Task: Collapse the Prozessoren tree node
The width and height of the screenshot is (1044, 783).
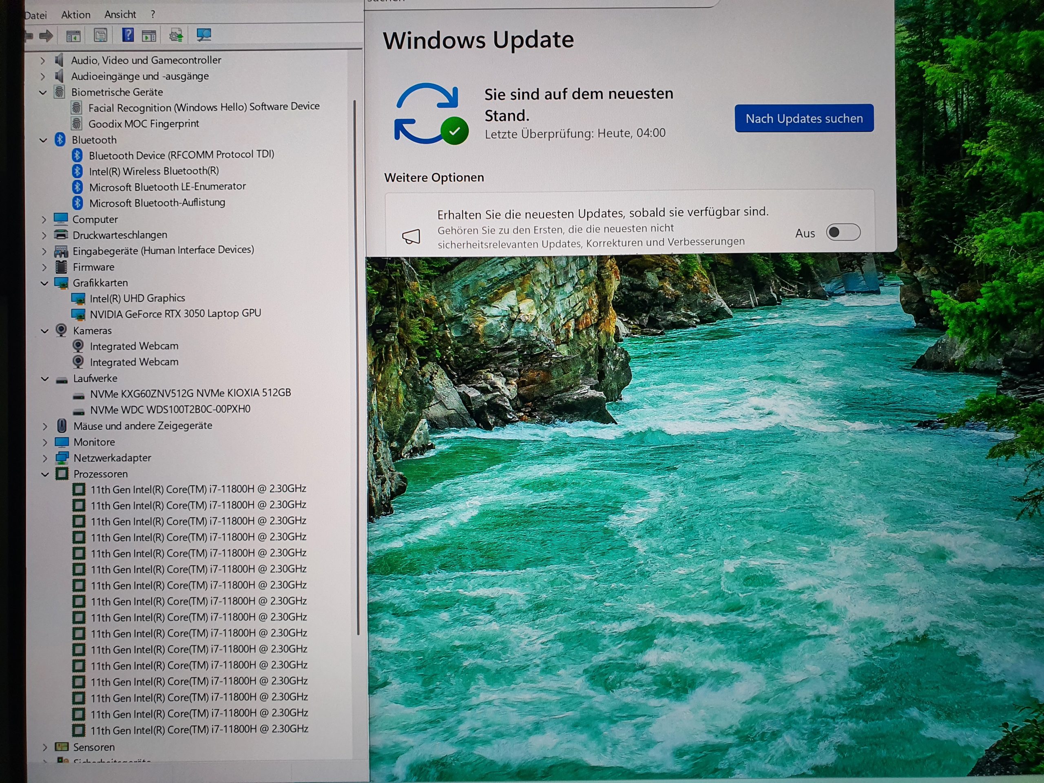Action: 45,474
